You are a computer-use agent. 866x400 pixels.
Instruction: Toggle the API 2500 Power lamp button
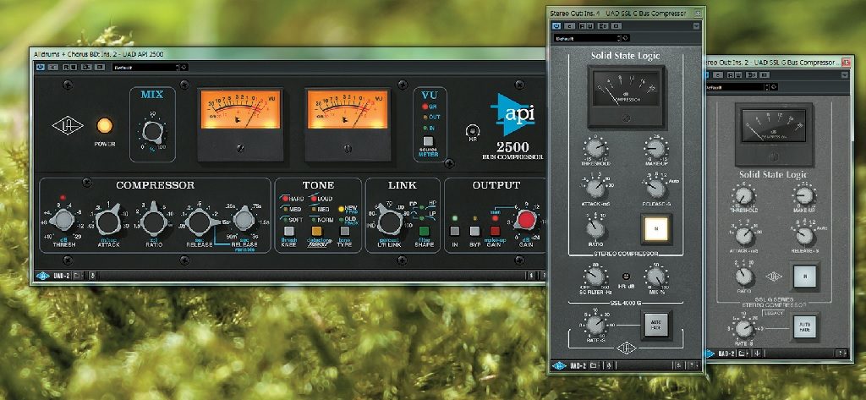[104, 125]
